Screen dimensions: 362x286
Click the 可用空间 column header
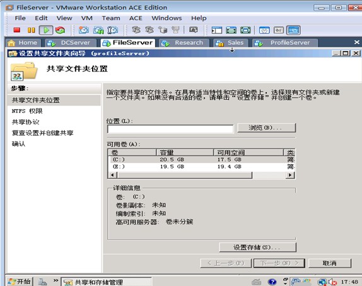point(248,153)
